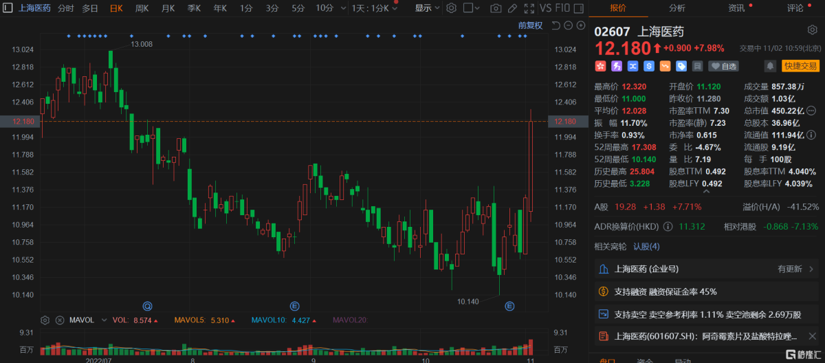Open 认股(4) related warrants link
The height and width of the screenshot is (363, 825).
[646, 246]
